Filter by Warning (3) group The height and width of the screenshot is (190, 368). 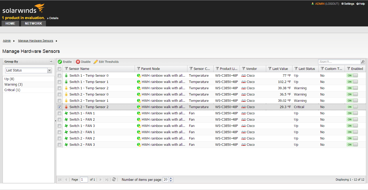(x=13, y=85)
